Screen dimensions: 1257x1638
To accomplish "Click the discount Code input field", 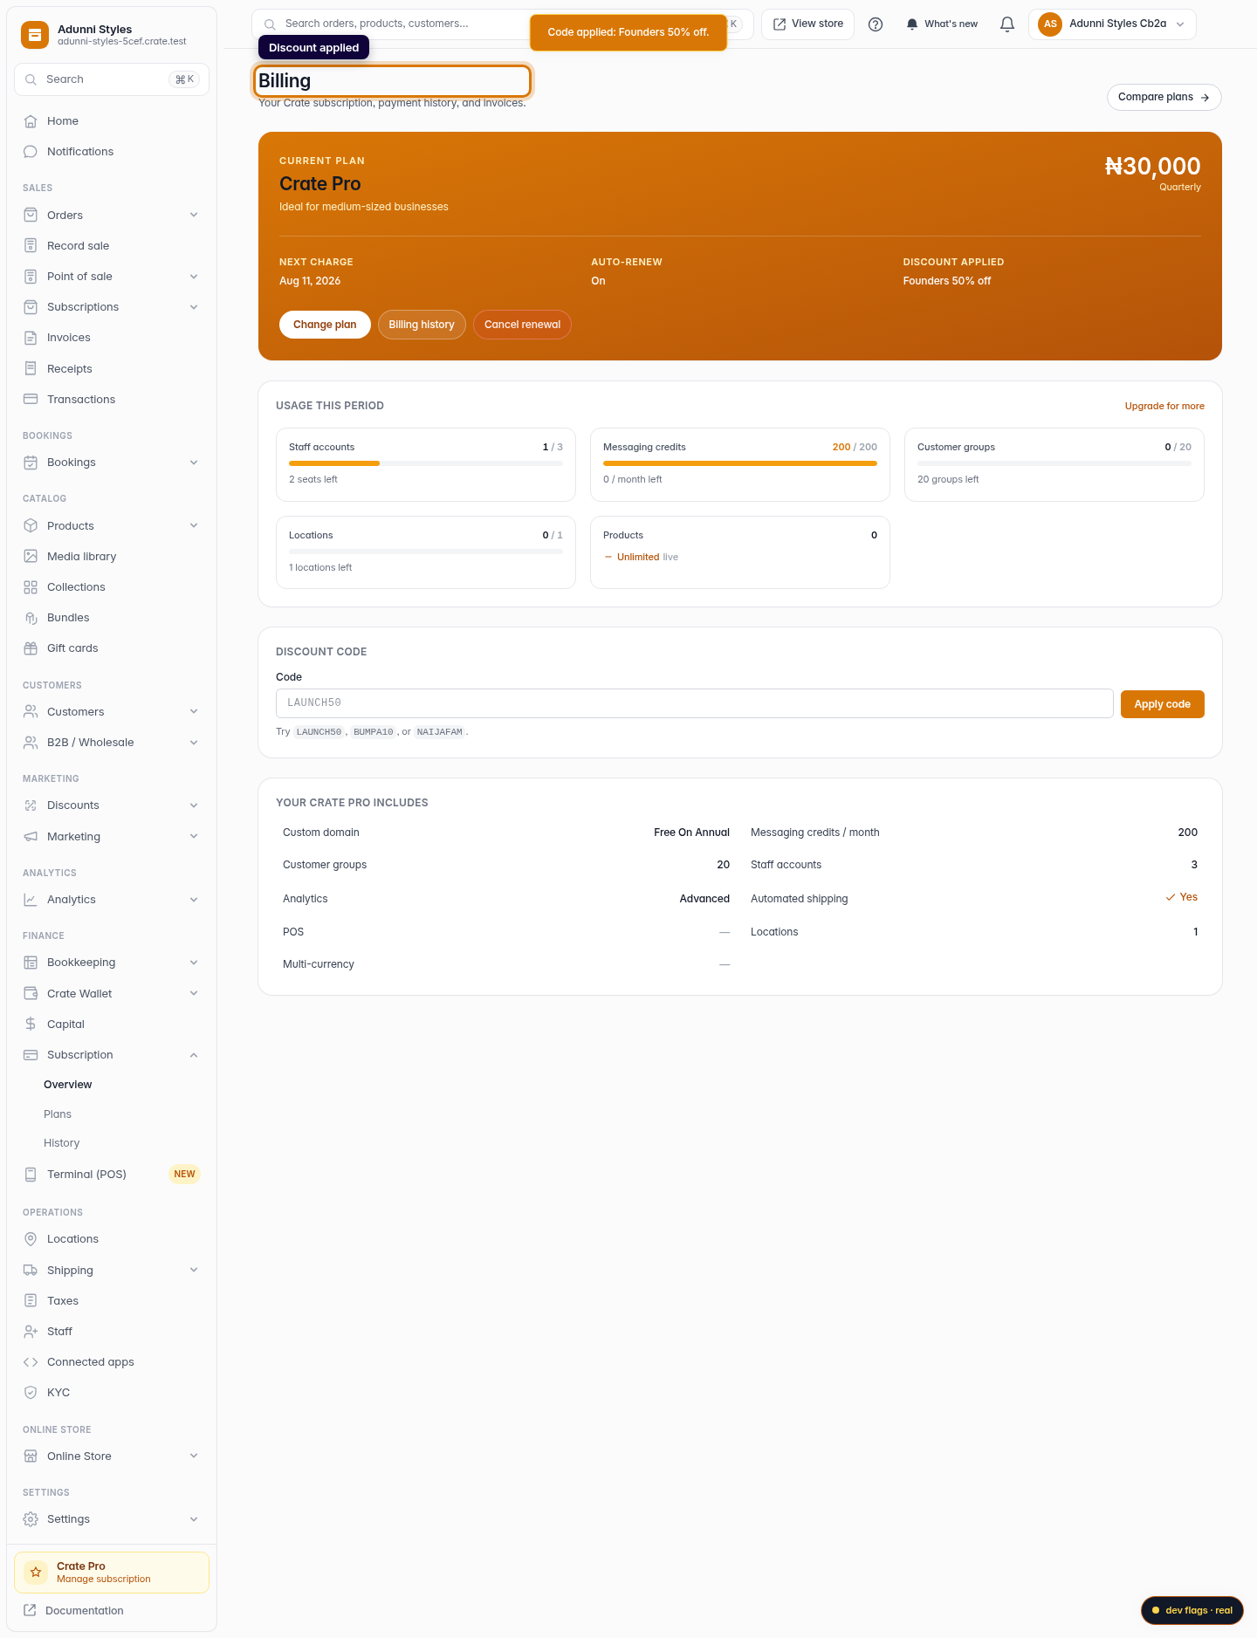I will tap(694, 703).
